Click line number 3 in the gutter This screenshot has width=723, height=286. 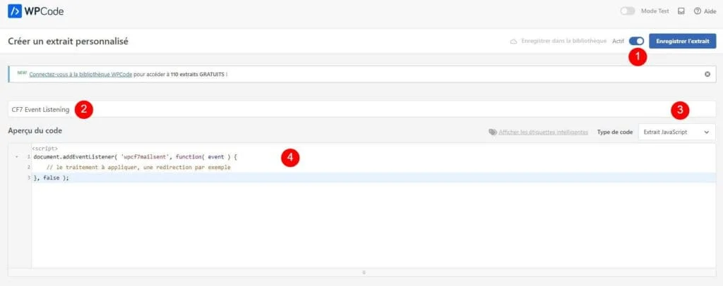coord(28,178)
